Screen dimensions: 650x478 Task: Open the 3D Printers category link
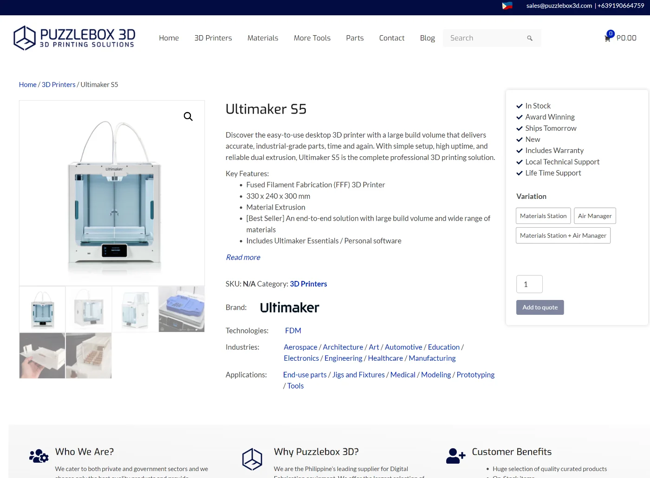[308, 284]
